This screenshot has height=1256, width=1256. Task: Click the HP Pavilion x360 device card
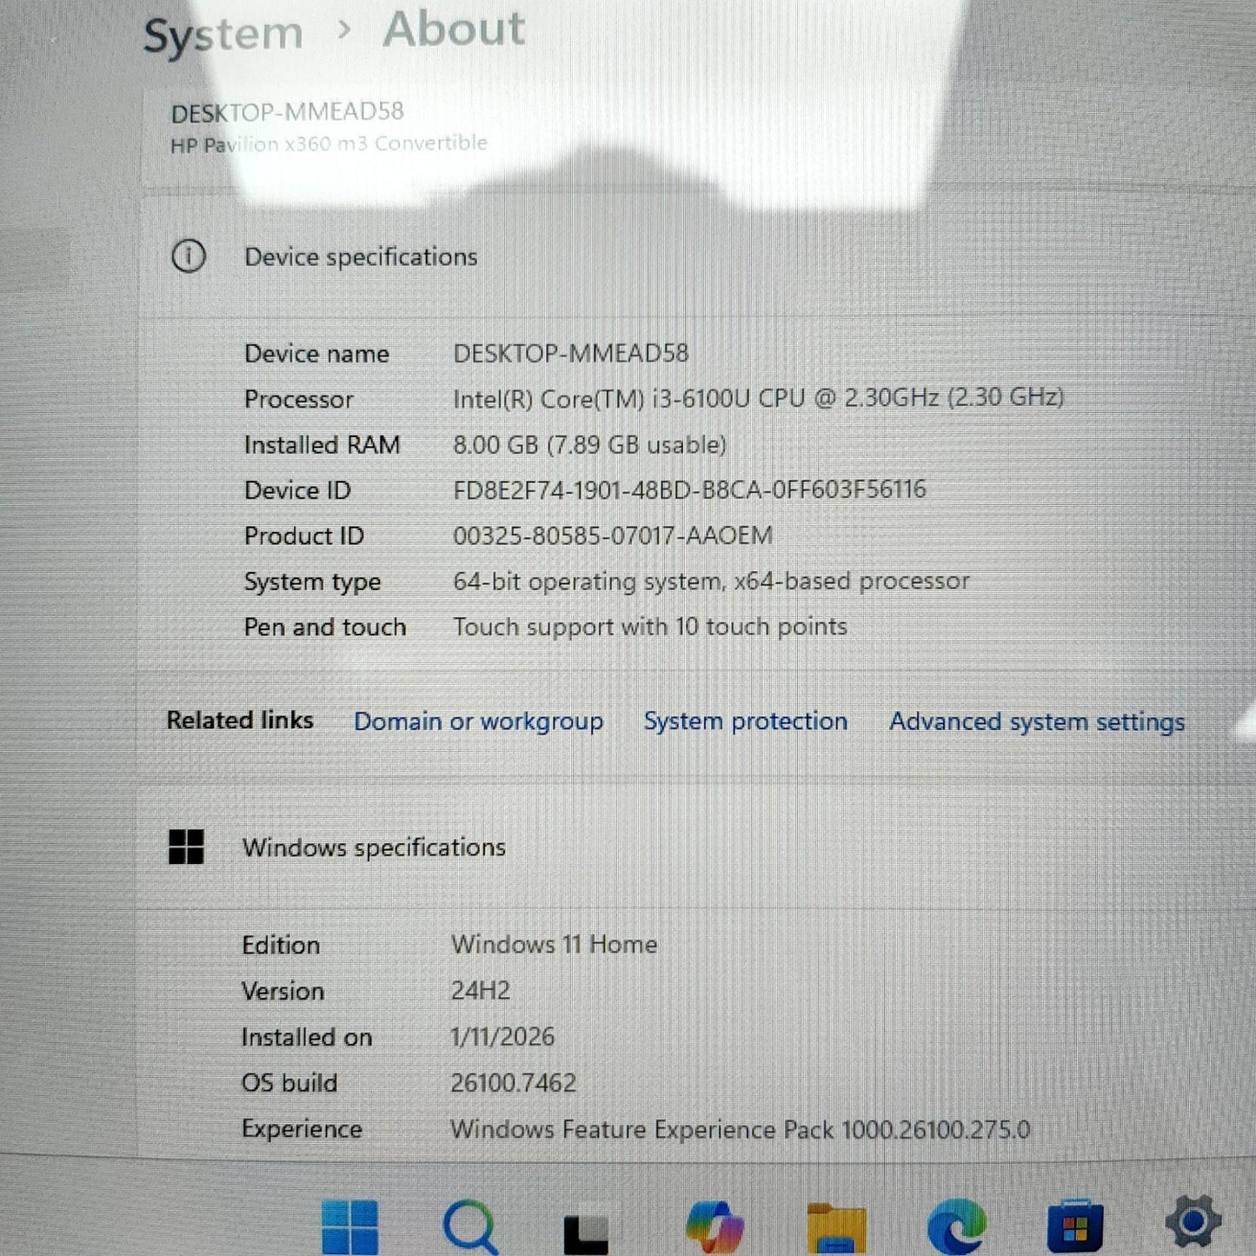(329, 127)
